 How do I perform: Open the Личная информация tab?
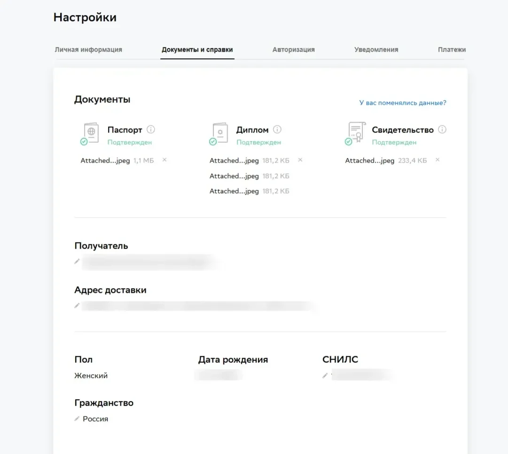click(88, 49)
